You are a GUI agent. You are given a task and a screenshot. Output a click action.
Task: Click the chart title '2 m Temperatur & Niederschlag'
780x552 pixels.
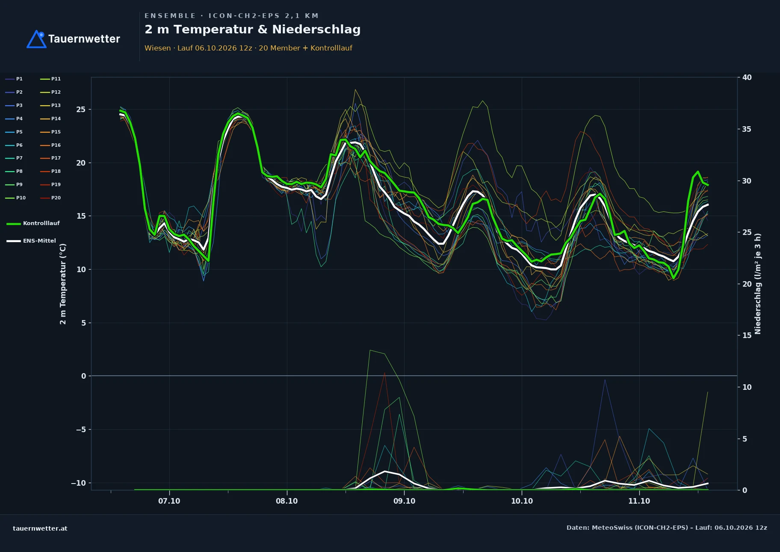(253, 30)
